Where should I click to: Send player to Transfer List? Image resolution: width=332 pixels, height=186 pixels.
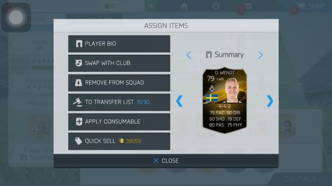[x=119, y=102]
